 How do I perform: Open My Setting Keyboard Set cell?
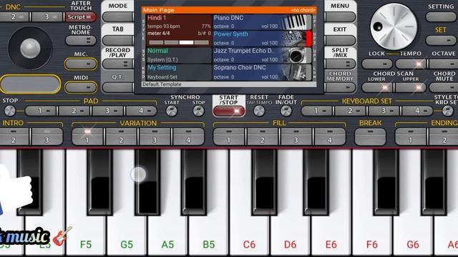(179, 72)
